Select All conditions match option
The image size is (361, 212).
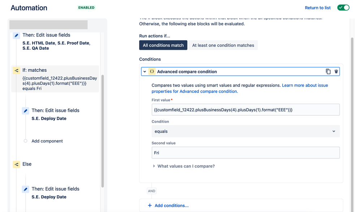163,45
